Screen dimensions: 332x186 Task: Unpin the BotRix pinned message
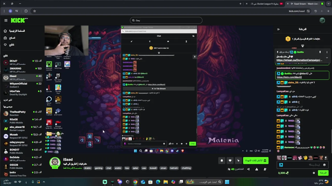tap(320, 52)
